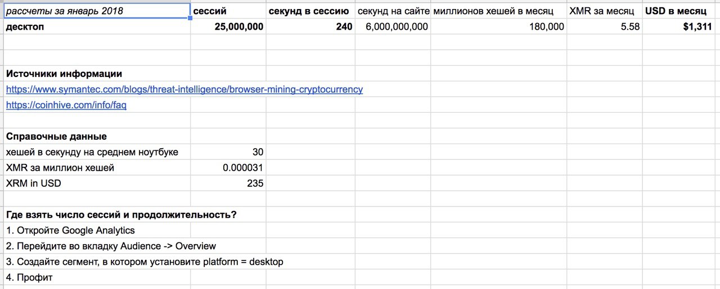Screen dimensions: 720x289
Task: Click the 'XMR за месяц' header cell
Action: (605, 11)
